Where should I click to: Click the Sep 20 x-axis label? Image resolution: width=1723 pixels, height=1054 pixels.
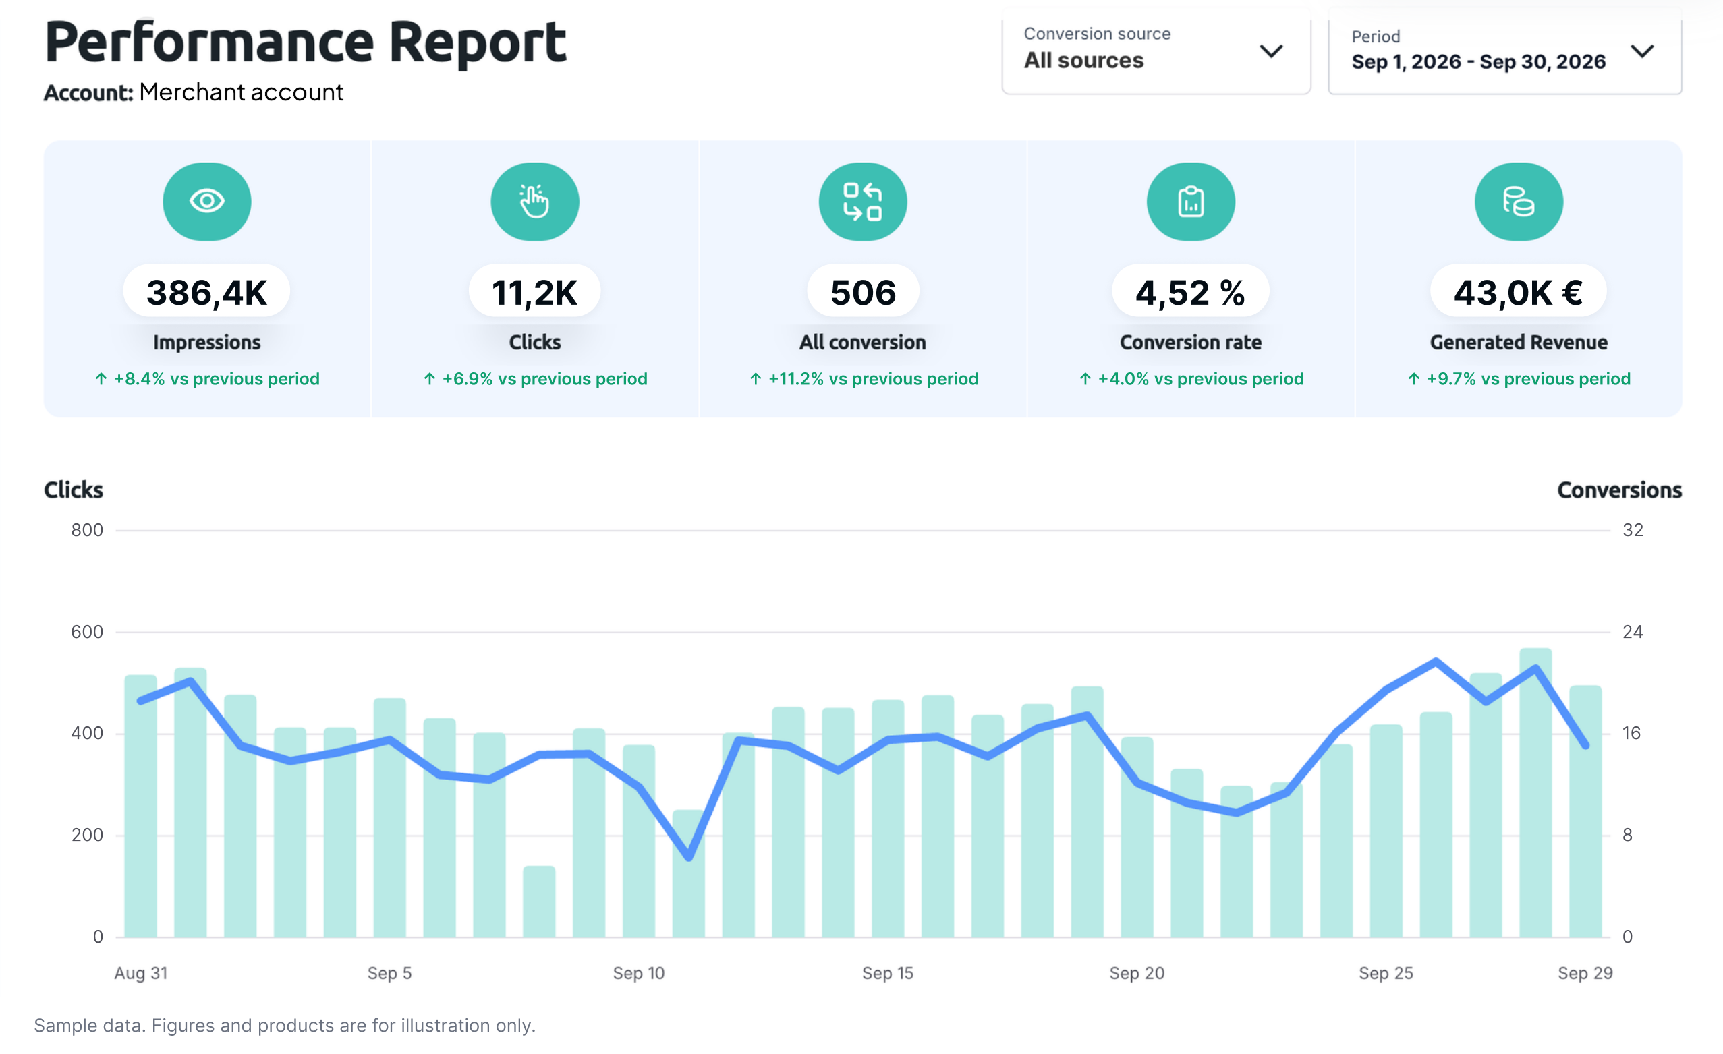(1137, 973)
